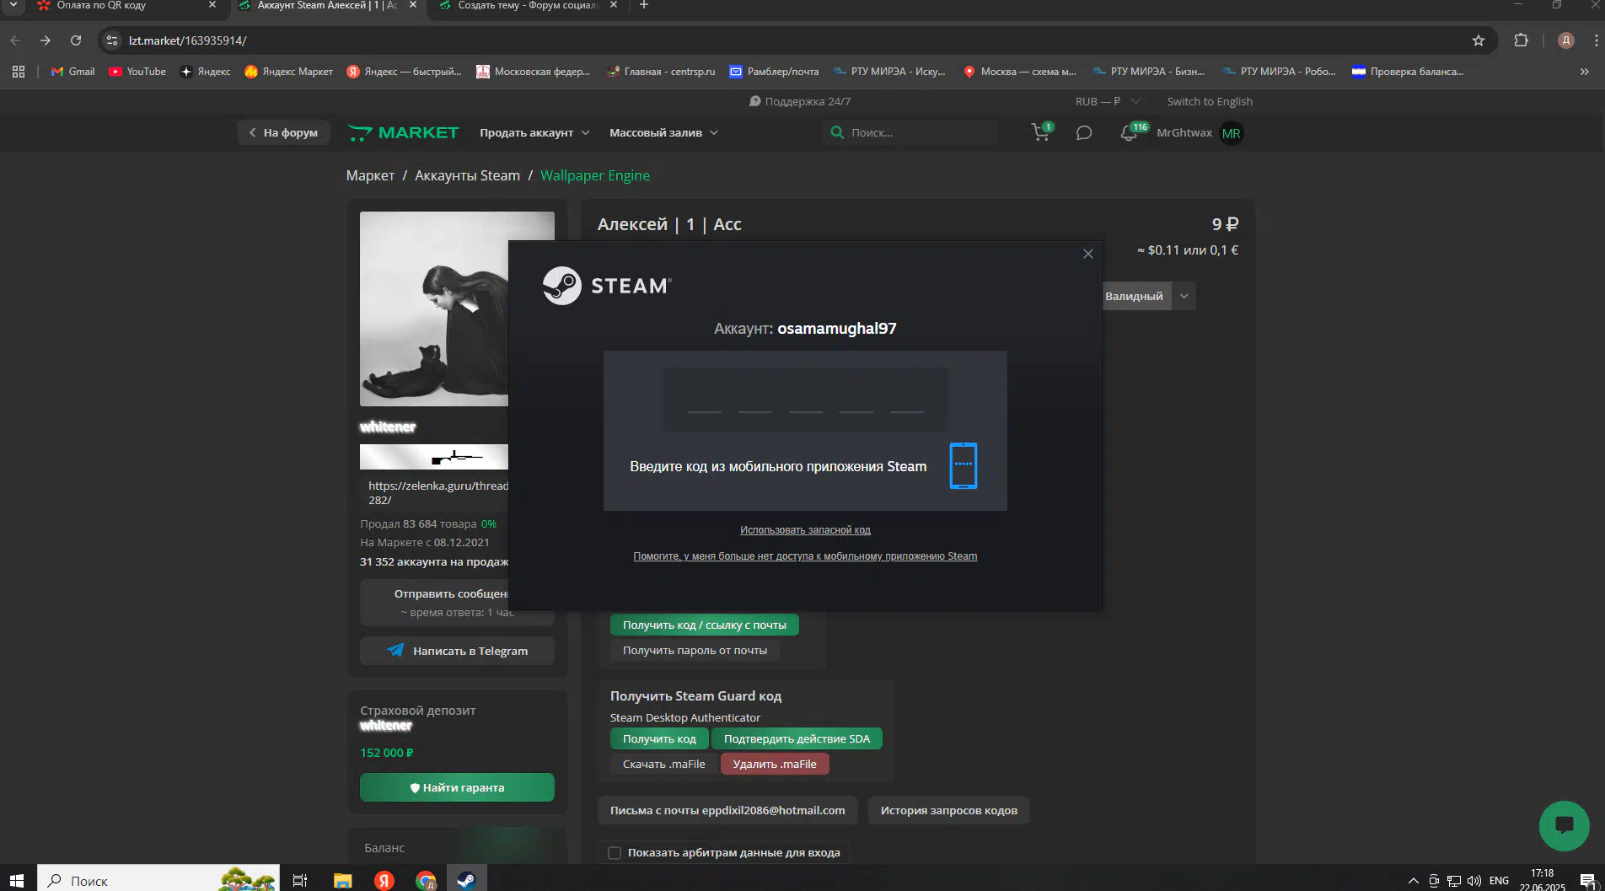Close the Аккаунт Steam Алексей tab
The width and height of the screenshot is (1605, 891).
click(x=412, y=5)
